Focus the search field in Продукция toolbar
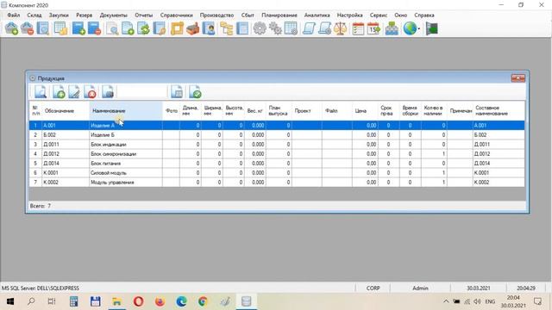 click(142, 92)
